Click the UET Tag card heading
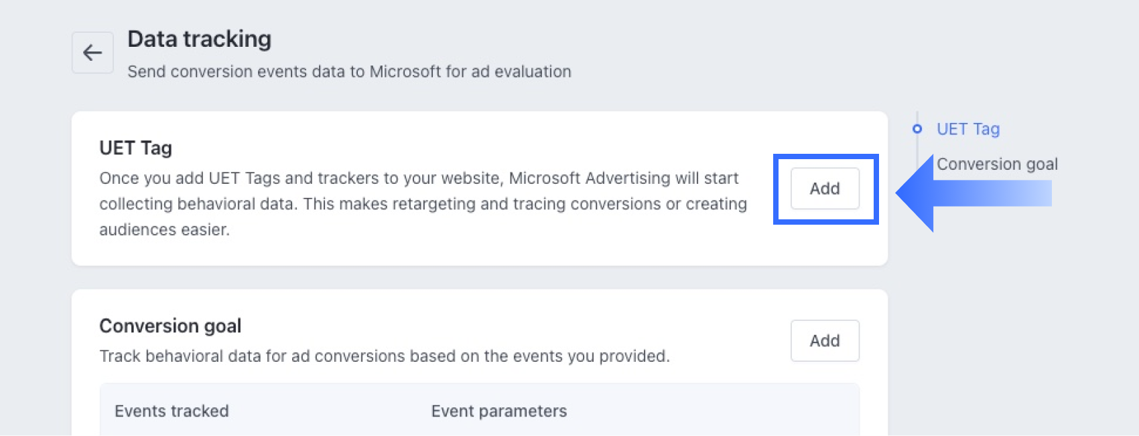This screenshot has width=1139, height=436. coord(136,148)
